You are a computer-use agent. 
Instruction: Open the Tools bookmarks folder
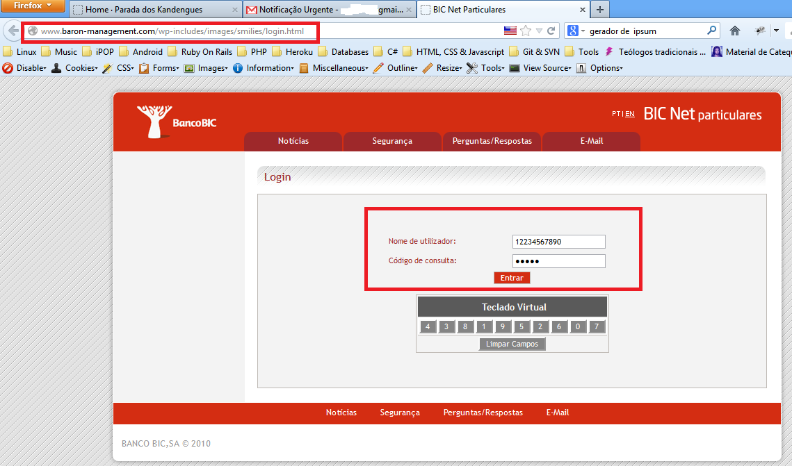click(x=582, y=51)
